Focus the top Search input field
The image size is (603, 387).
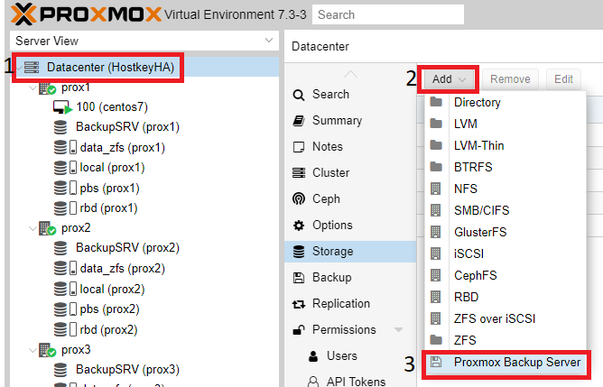tap(388, 14)
